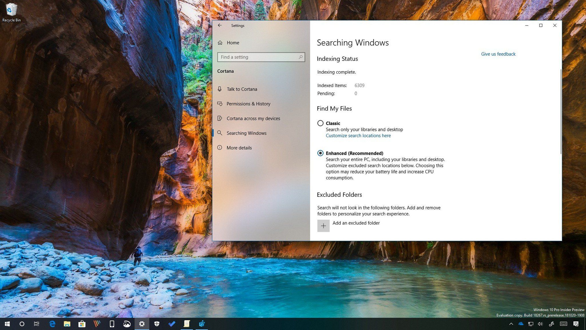Click the Indexing complete. status text

point(336,72)
